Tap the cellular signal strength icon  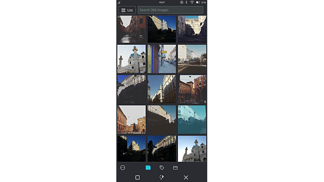coord(119,2)
